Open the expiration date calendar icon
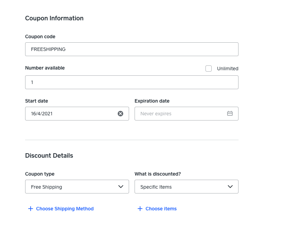Screen dimensions: 286x231 [x=230, y=114]
